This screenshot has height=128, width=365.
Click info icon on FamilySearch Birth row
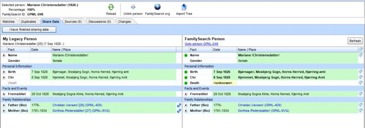pos(361,72)
